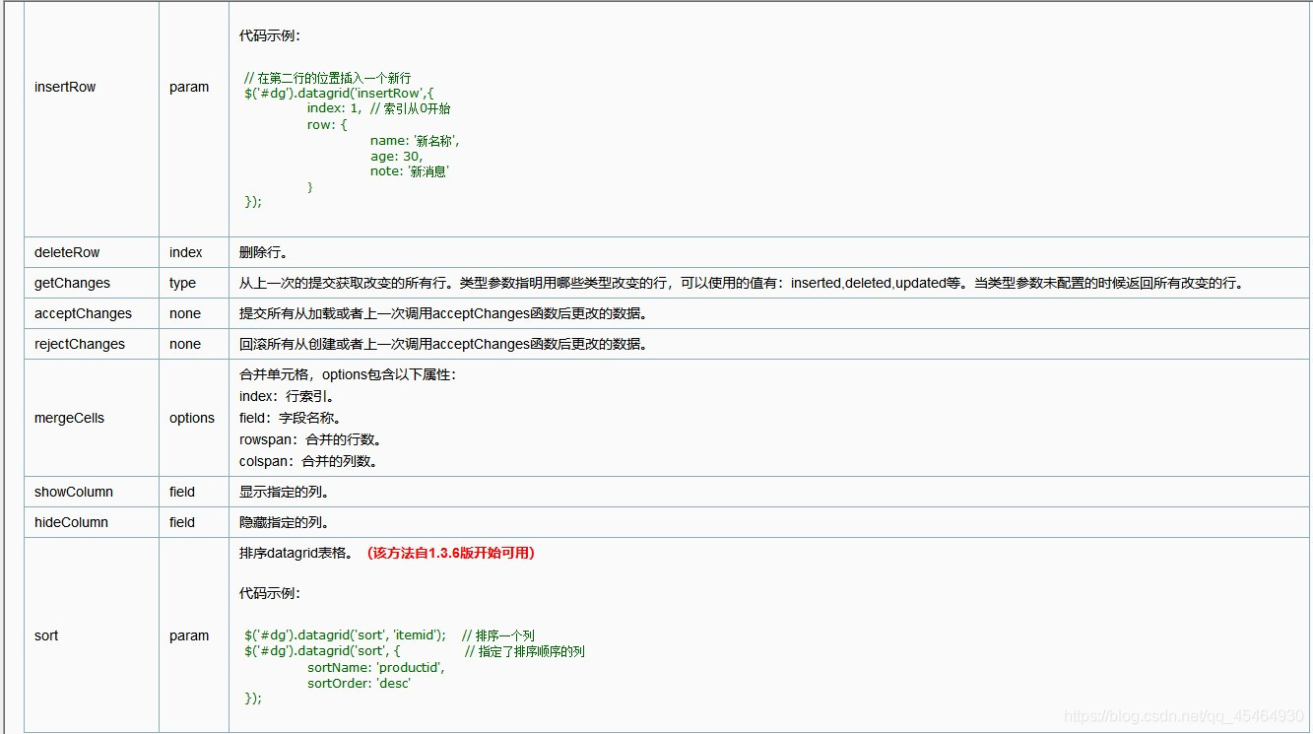
Task: Click the index parameter of deleteRow
Action: point(186,252)
